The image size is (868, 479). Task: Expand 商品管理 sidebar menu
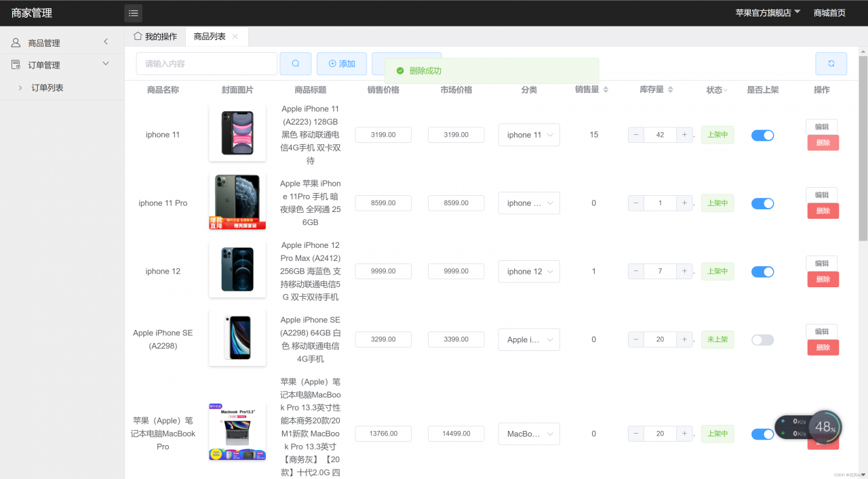click(62, 43)
